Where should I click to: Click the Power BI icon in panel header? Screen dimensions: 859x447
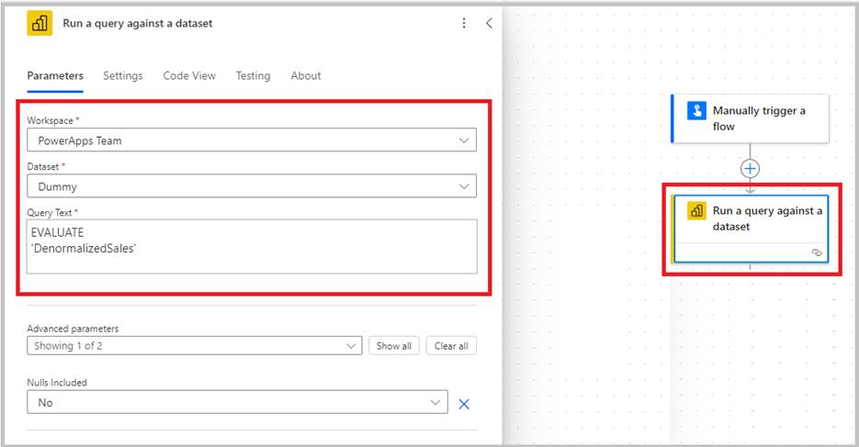point(40,23)
